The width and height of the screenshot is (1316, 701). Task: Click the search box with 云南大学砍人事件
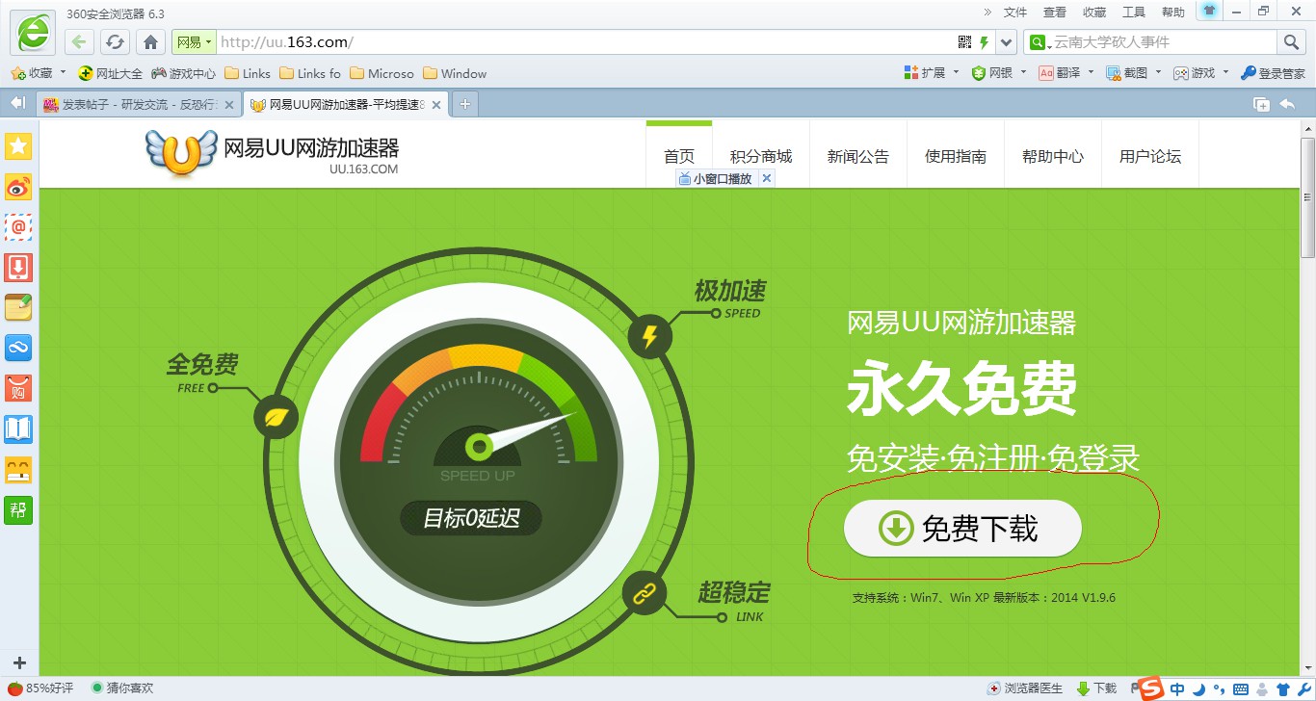(1163, 42)
